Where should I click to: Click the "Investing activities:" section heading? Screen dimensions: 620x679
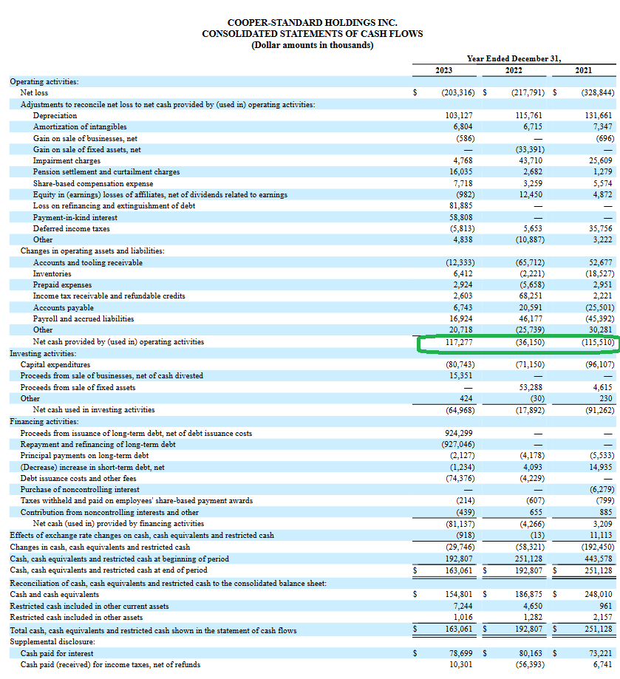coord(44,353)
